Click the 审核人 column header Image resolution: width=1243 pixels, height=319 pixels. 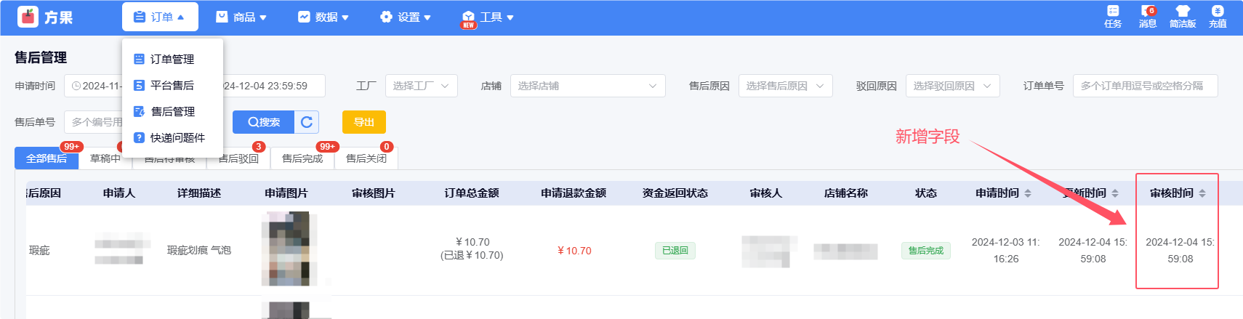click(x=766, y=193)
